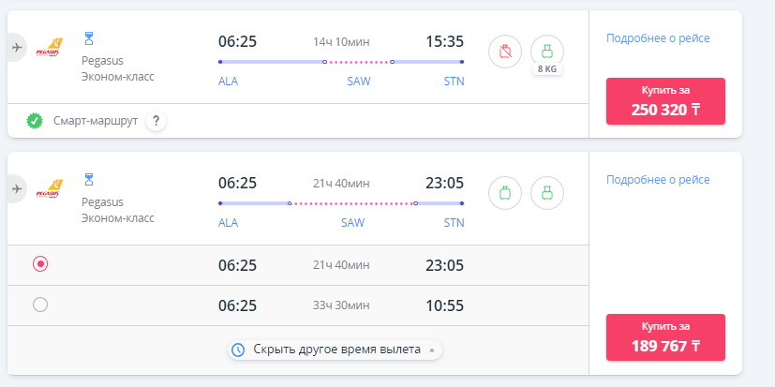This screenshot has width=775, height=387.
Task: Click the Smart-route question mark help icon
Action: 156,120
